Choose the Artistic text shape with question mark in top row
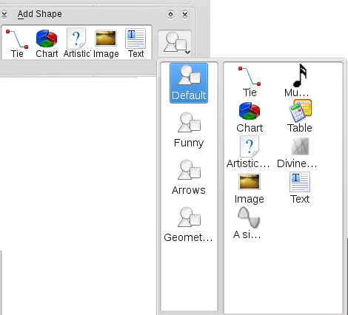This screenshot has height=315, width=348. pos(76,44)
